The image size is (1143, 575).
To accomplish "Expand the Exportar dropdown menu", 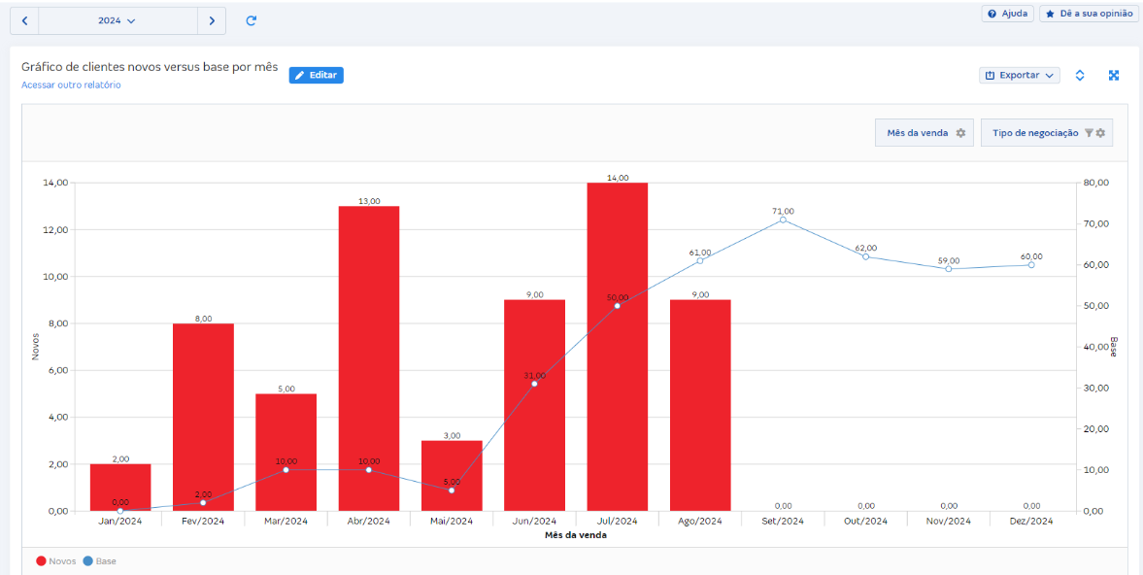I will coord(1019,75).
